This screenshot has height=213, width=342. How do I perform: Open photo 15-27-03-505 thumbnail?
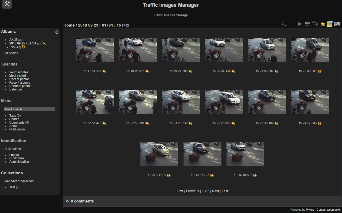click(159, 154)
